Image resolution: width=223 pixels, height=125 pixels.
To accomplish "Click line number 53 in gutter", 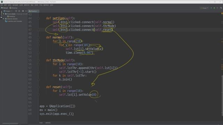I will (30, 53).
